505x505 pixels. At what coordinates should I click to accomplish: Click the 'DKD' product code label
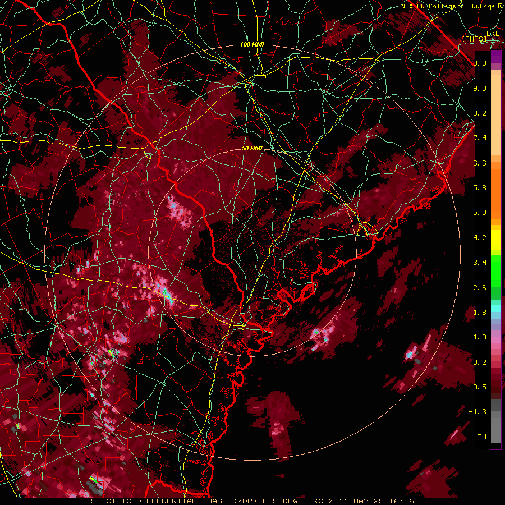tap(493, 34)
